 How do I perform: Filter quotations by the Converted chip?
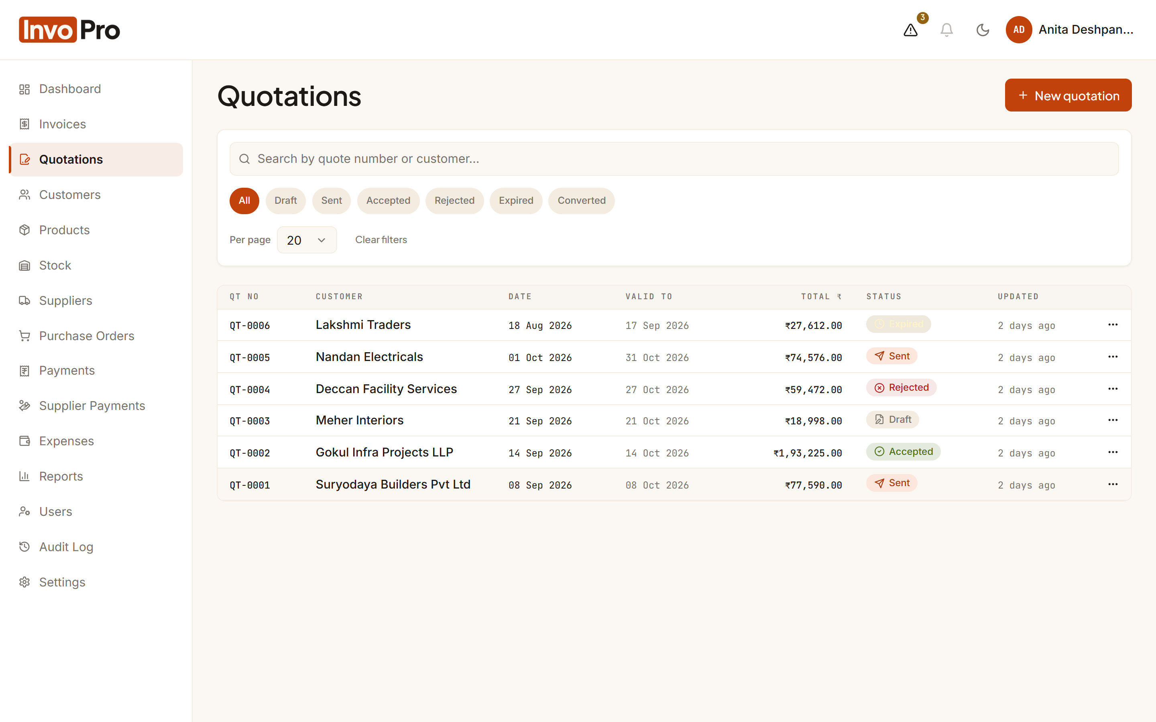click(581, 201)
